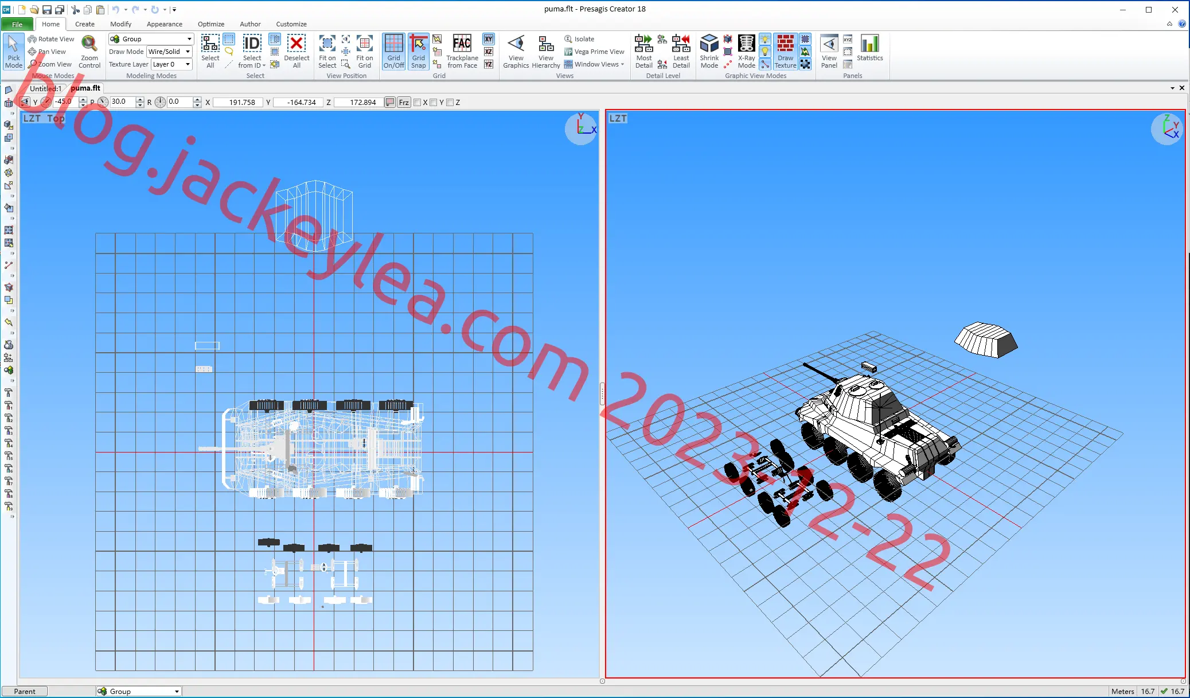Click the Parent button in status bar

25,692
